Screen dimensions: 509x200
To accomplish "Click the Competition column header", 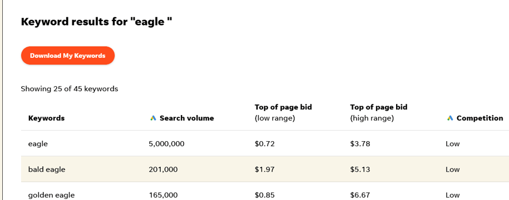I will pyautogui.click(x=480, y=118).
